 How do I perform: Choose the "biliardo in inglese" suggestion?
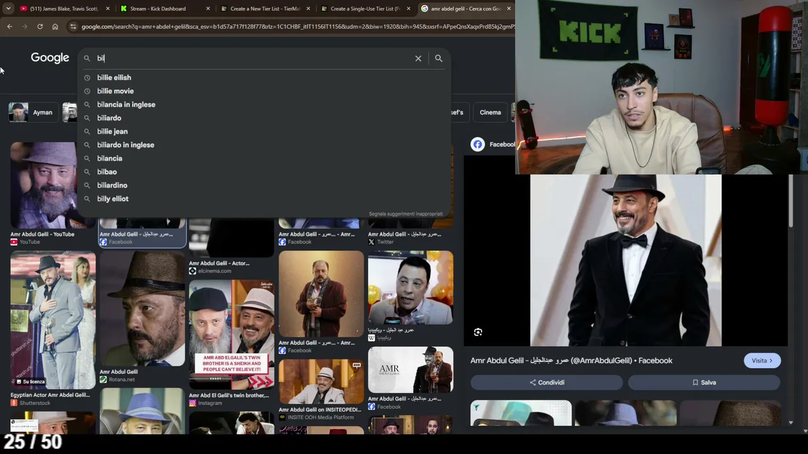click(264, 145)
